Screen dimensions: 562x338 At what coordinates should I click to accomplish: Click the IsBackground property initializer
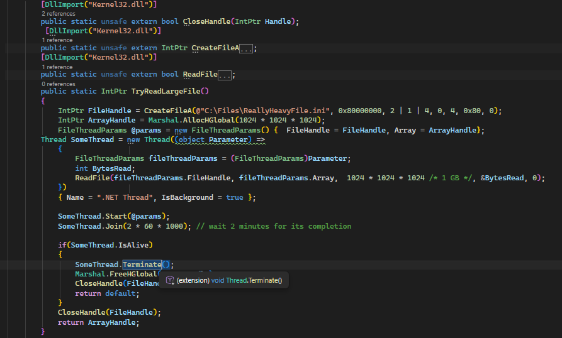point(187,197)
